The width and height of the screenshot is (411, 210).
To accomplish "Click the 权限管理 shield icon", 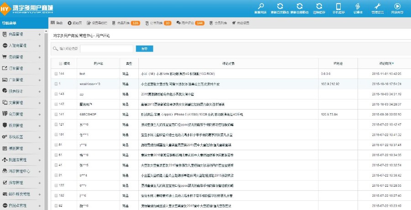I will click(x=5, y=125).
